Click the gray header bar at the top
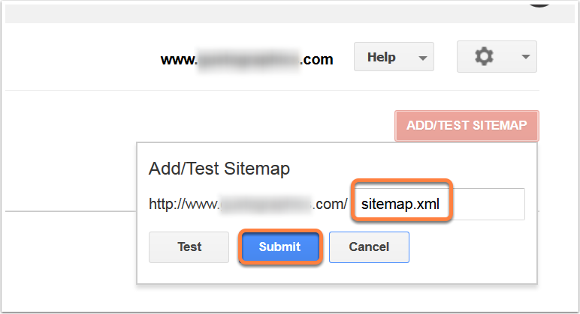Image resolution: width=580 pixels, height=314 pixels. (x=290, y=13)
